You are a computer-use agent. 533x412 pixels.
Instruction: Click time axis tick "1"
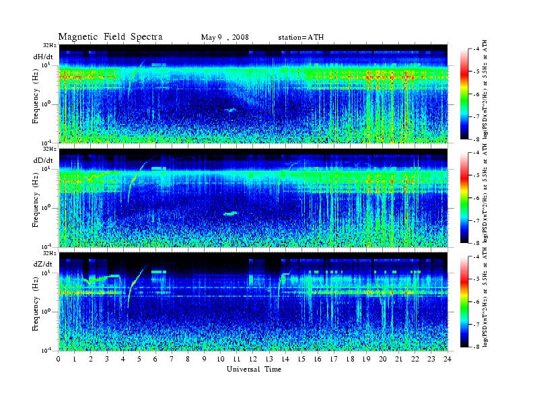pyautogui.click(x=75, y=359)
